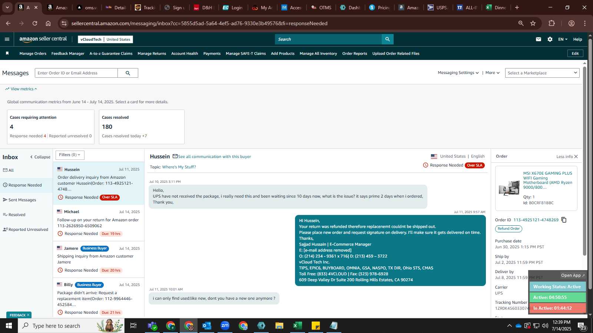Screen dimensions: 593x333
Task: Copy order ID with the copy icon
Action: click(x=564, y=220)
